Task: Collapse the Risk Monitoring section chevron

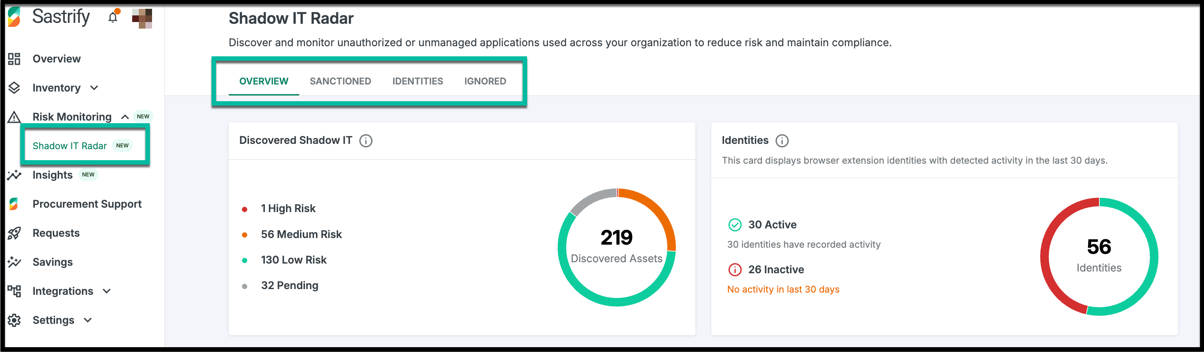Action: 125,117
